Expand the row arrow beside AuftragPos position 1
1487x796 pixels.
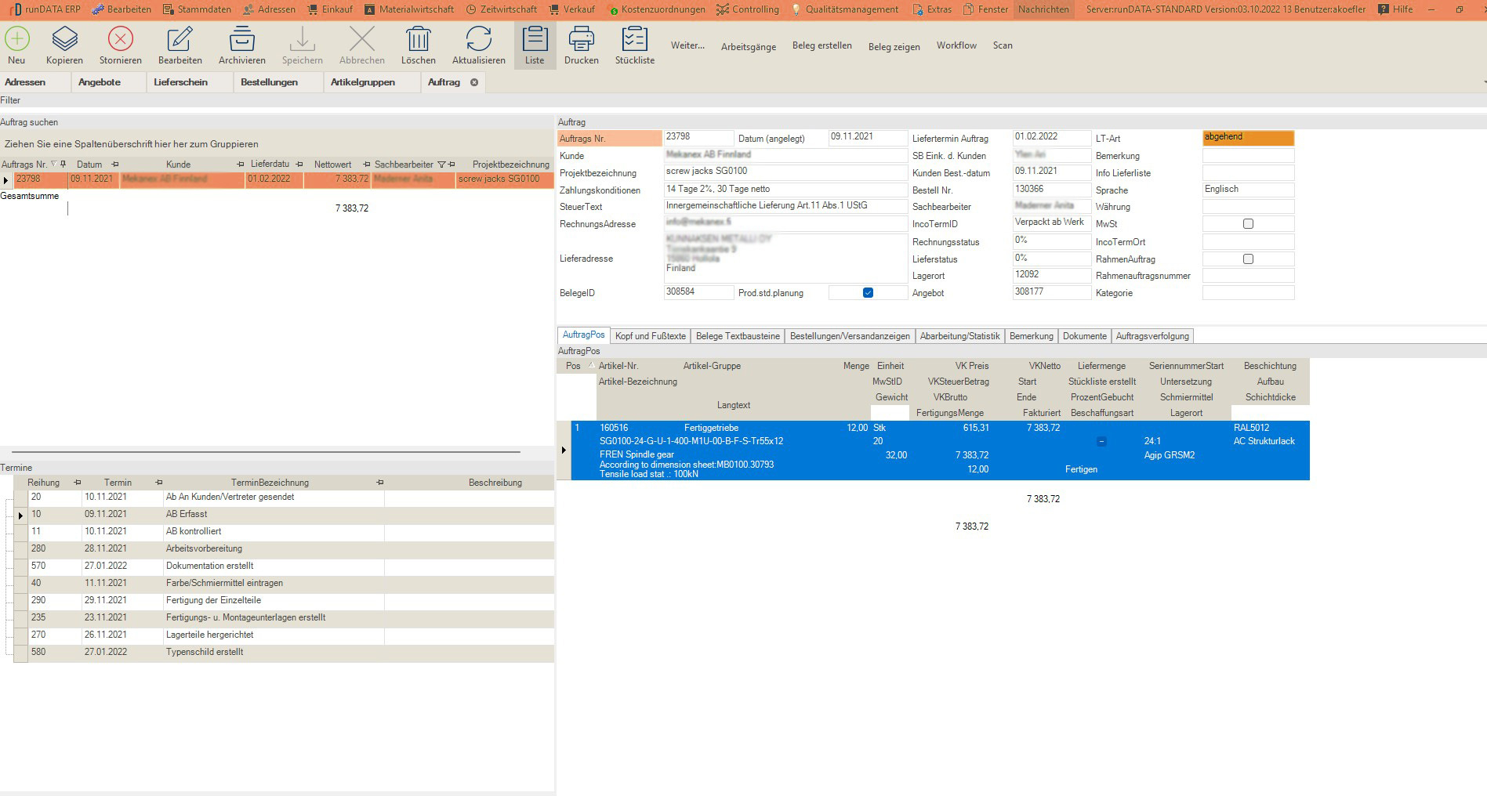[x=564, y=450]
